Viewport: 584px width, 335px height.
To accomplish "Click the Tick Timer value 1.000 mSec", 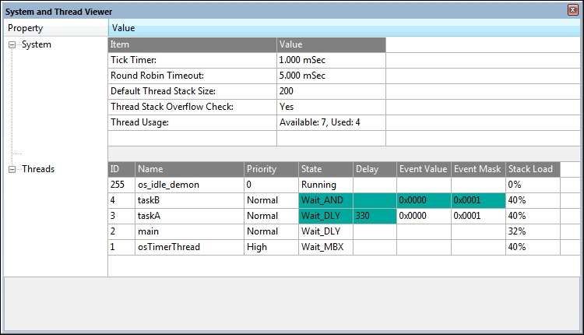I will [x=302, y=60].
